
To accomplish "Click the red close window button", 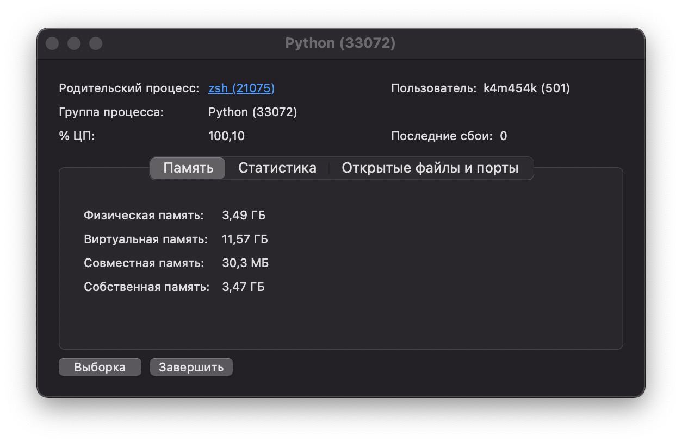I will pyautogui.click(x=52, y=43).
